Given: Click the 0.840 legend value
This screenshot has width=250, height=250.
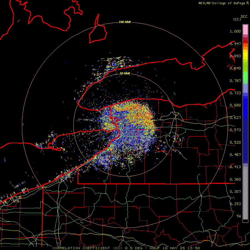Looking at the screenshot, I should click(235, 68).
